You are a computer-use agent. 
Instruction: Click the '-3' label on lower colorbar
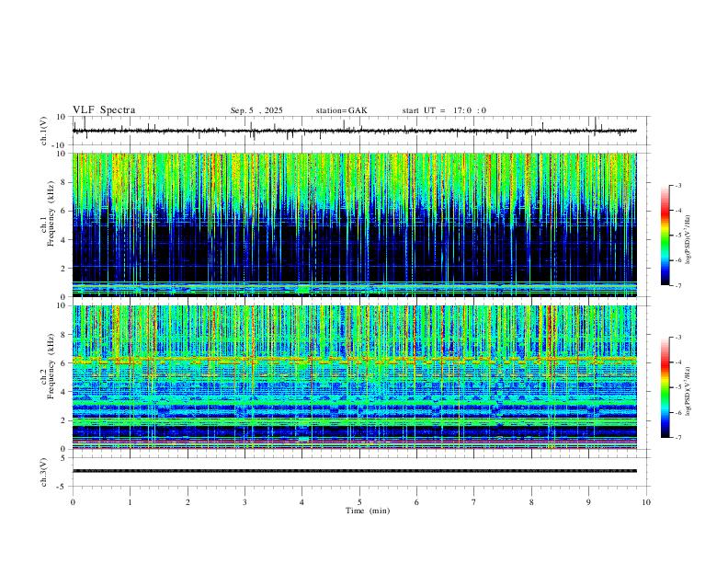click(x=678, y=338)
